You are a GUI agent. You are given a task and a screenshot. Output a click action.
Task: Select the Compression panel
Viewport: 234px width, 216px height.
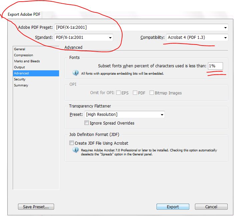(x=36, y=55)
